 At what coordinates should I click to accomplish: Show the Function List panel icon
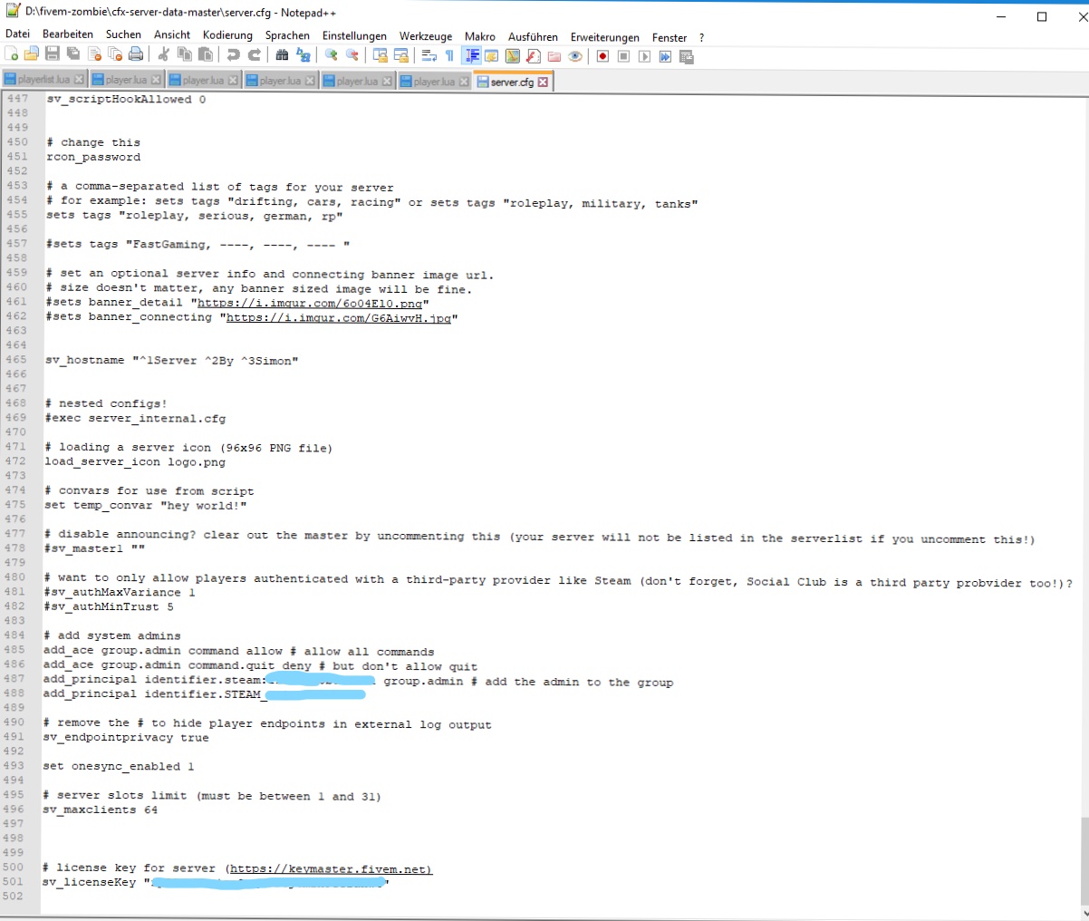(x=534, y=55)
